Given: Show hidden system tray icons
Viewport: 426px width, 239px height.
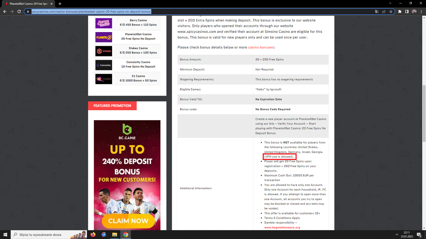Looking at the screenshot, I should [x=397, y=235].
